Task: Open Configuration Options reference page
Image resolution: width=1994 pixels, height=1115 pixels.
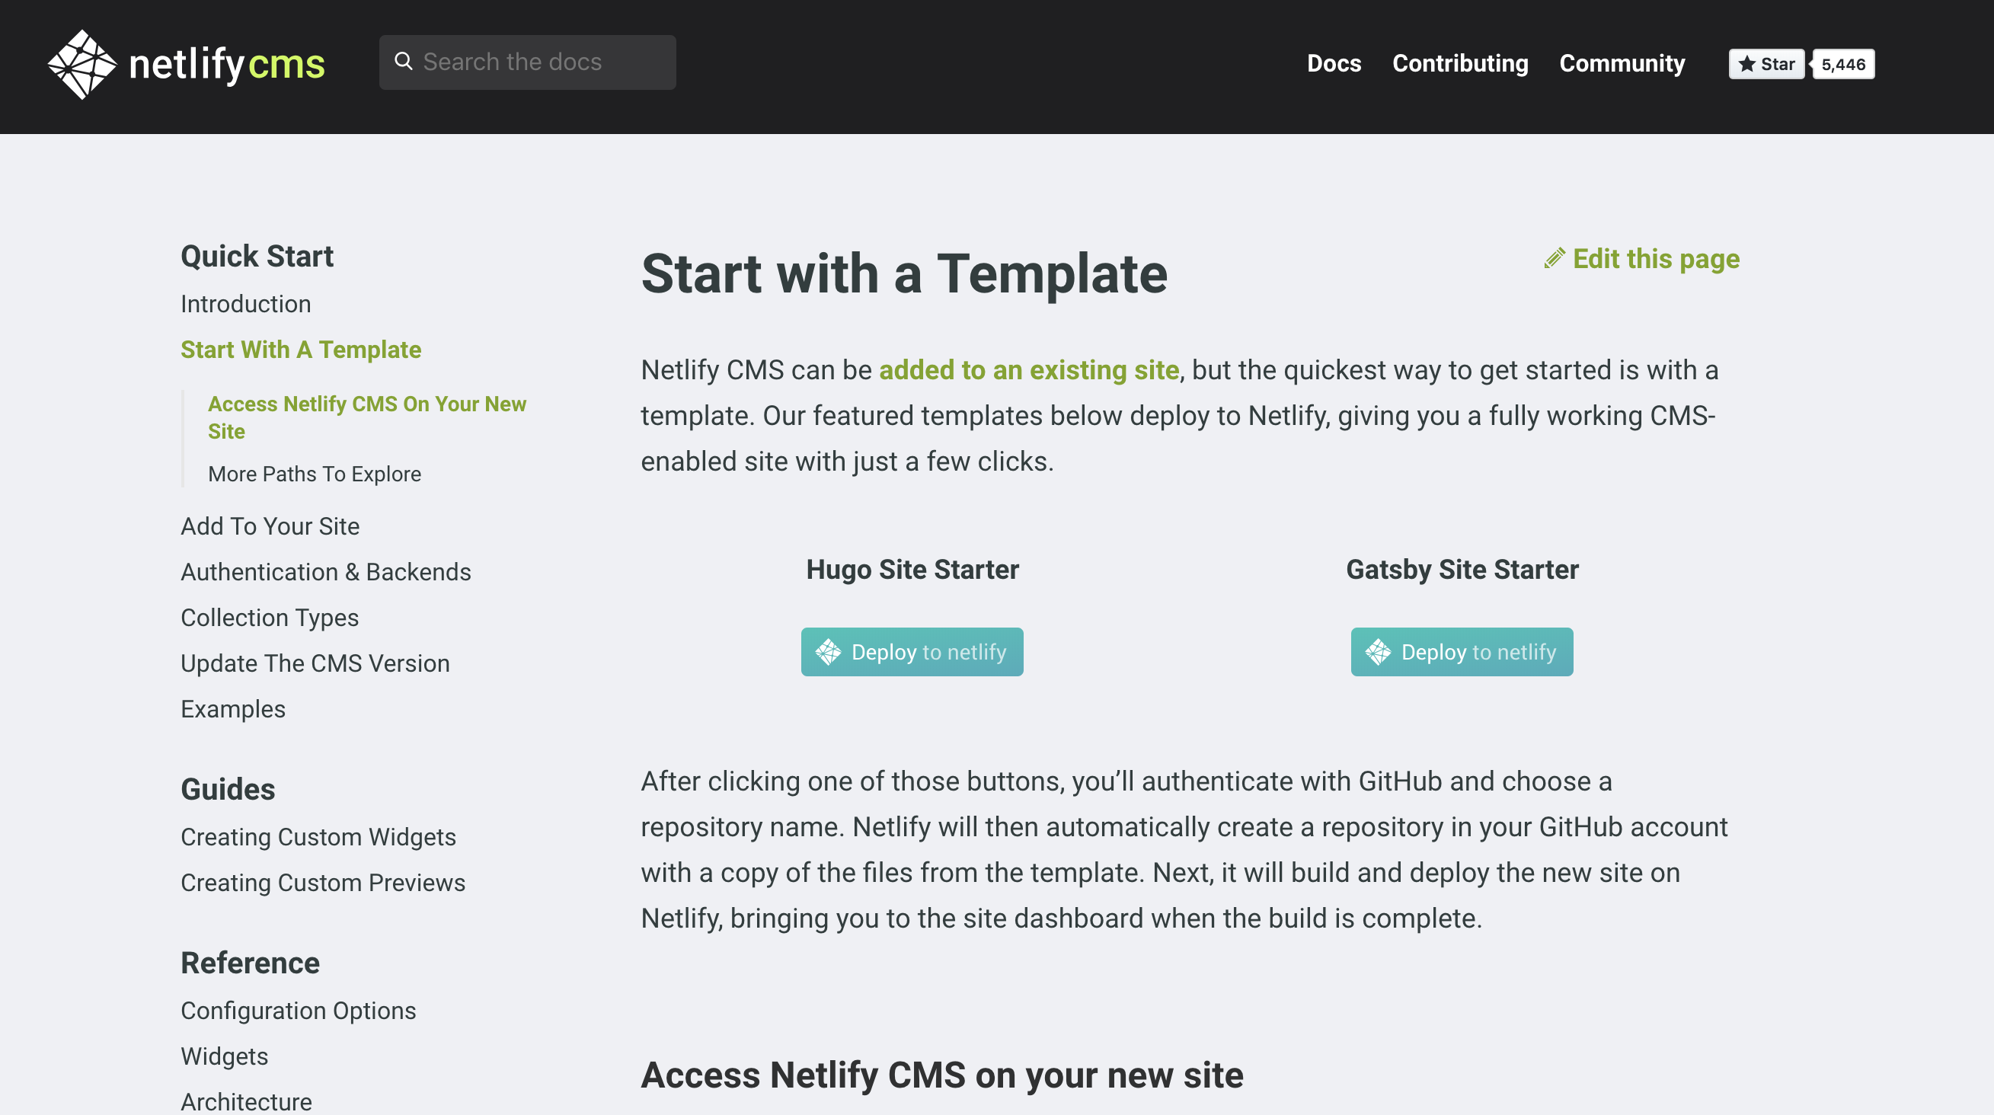Action: [298, 1011]
